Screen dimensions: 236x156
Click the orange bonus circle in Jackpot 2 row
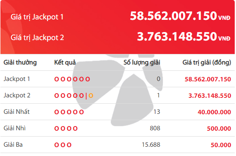91,96
